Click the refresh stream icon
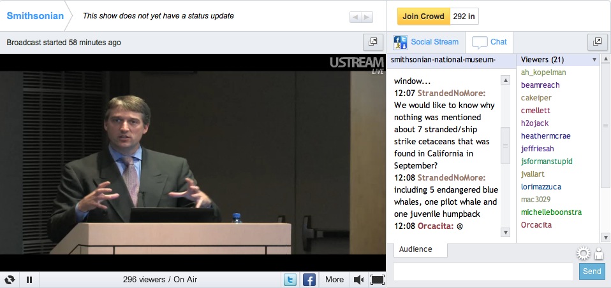611x288 pixels. (x=10, y=280)
